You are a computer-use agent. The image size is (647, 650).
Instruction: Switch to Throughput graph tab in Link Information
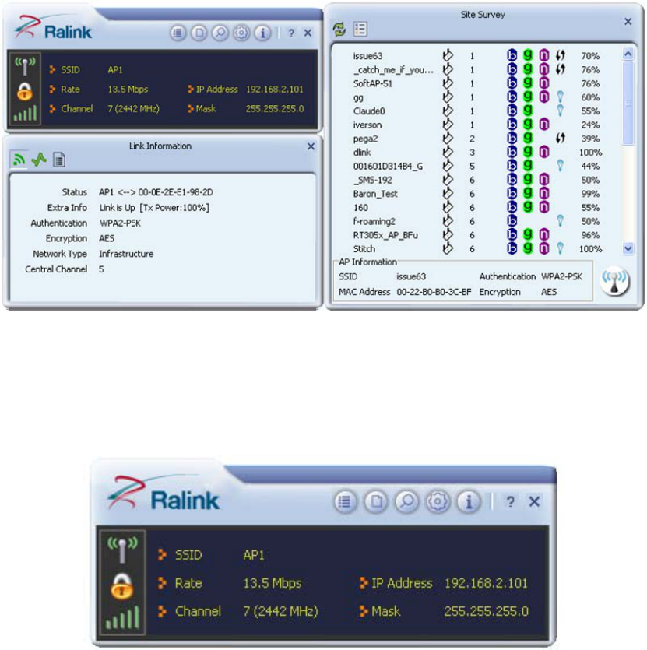click(x=39, y=160)
